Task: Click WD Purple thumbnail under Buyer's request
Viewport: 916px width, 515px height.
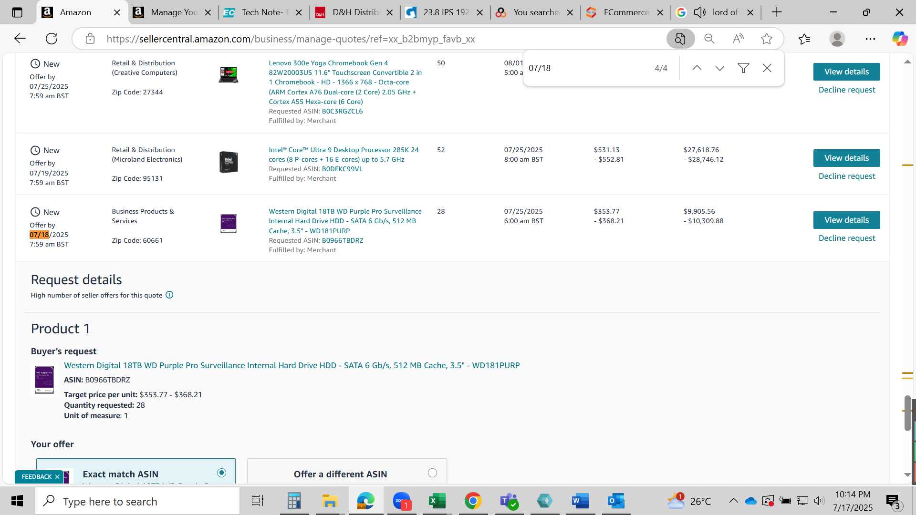Action: coord(44,380)
